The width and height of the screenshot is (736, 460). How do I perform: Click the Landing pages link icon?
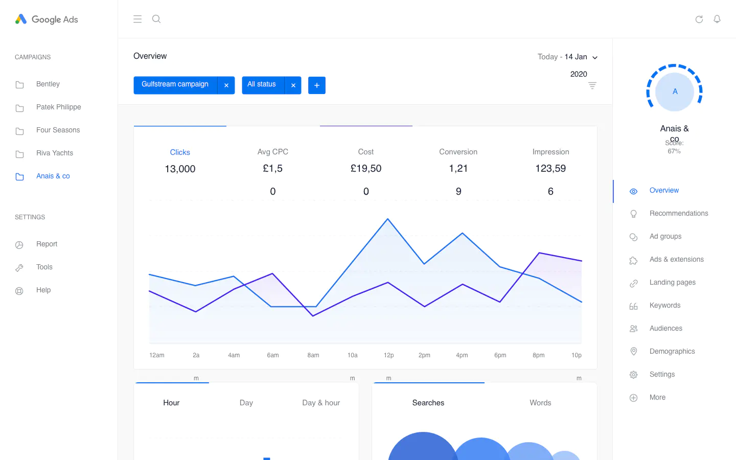tap(633, 283)
